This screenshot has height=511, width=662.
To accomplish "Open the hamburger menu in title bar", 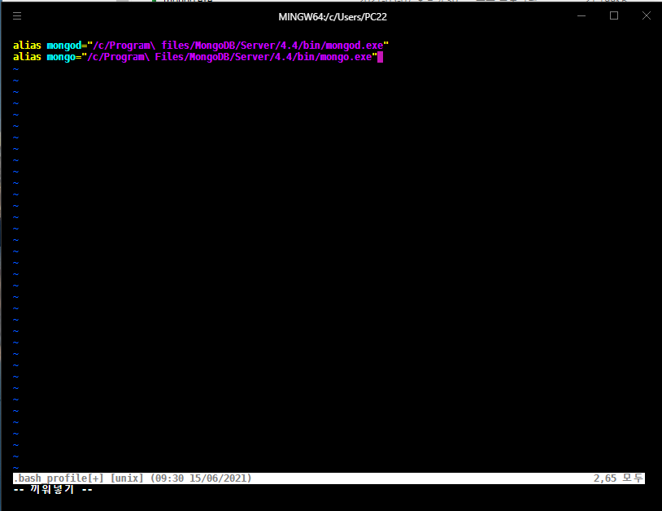I will click(x=17, y=16).
